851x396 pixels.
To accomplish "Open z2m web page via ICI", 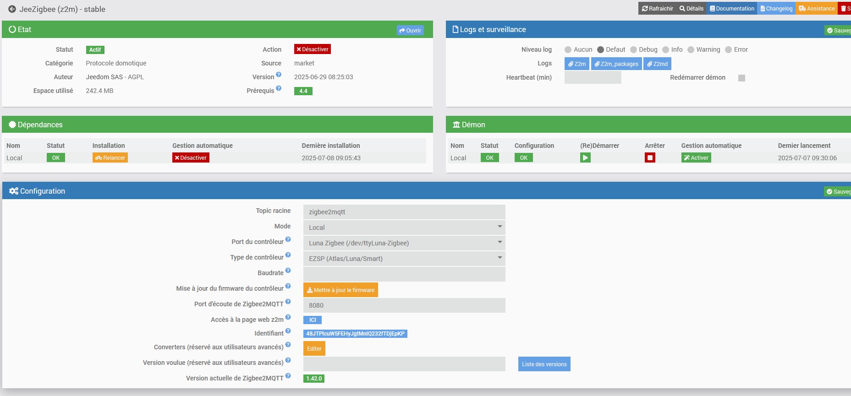I will pos(313,320).
